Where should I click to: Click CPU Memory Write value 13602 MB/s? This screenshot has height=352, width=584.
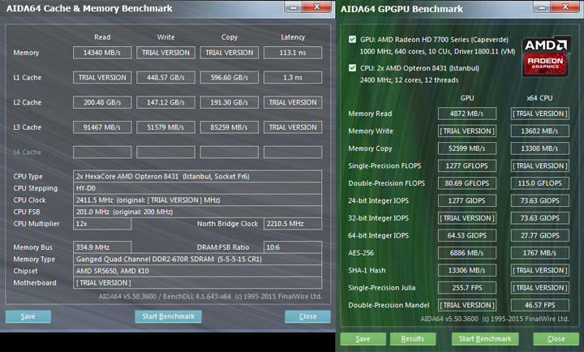(x=539, y=131)
